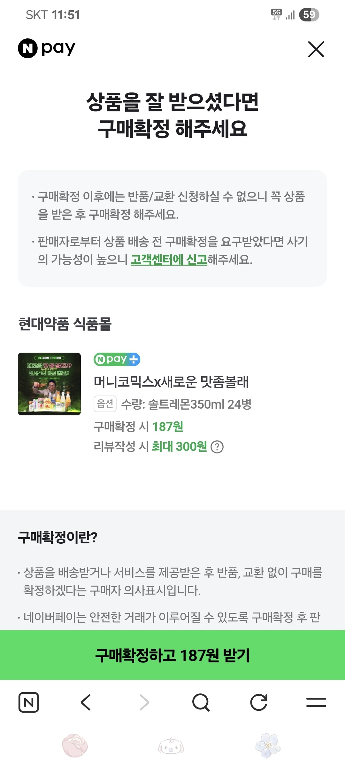Open the browser hamburger menu
345x768 pixels.
316,702
